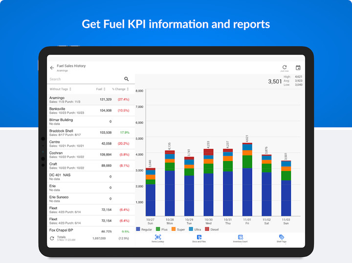
Task: Select the 11/03 Sun bar in chart
Action: (286, 188)
